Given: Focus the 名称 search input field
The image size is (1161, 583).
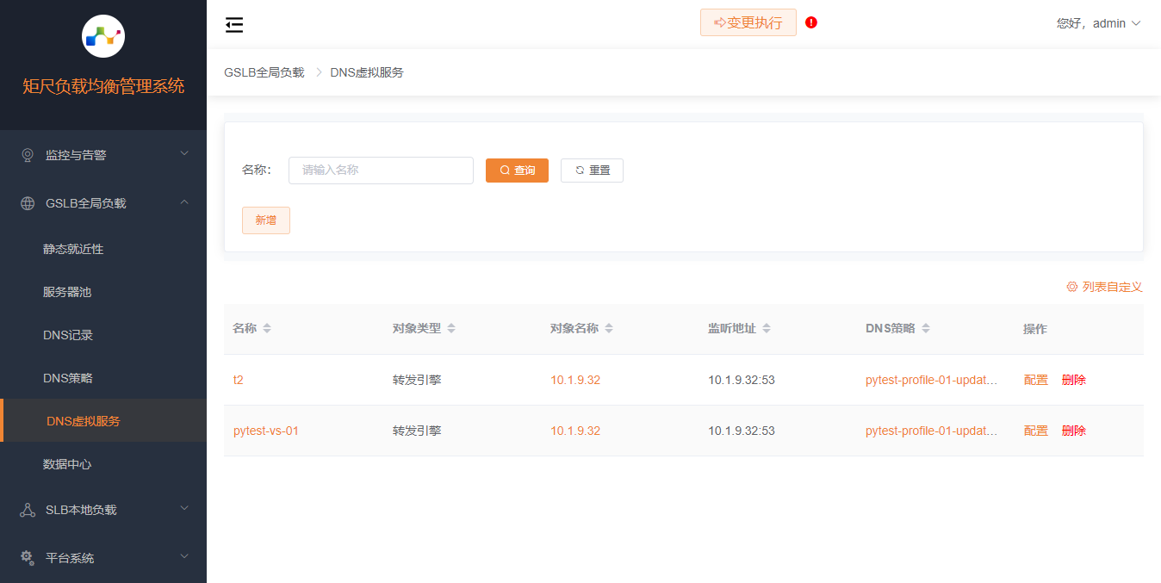Looking at the screenshot, I should point(381,171).
